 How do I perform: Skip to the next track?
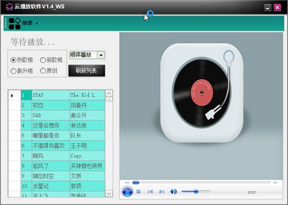(x=162, y=191)
